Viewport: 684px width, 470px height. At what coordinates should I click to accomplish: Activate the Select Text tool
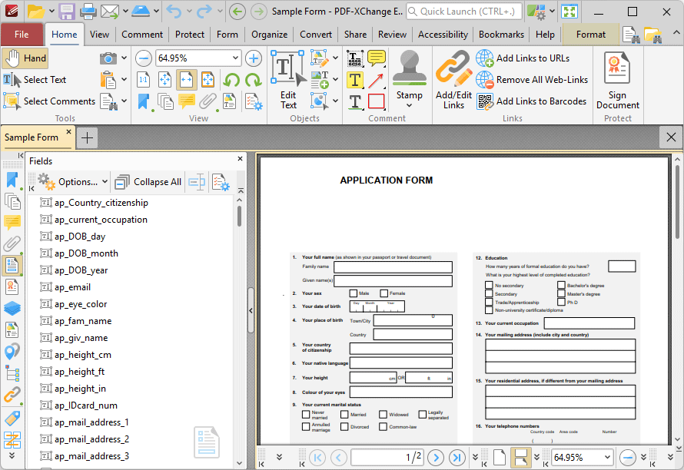tap(35, 80)
